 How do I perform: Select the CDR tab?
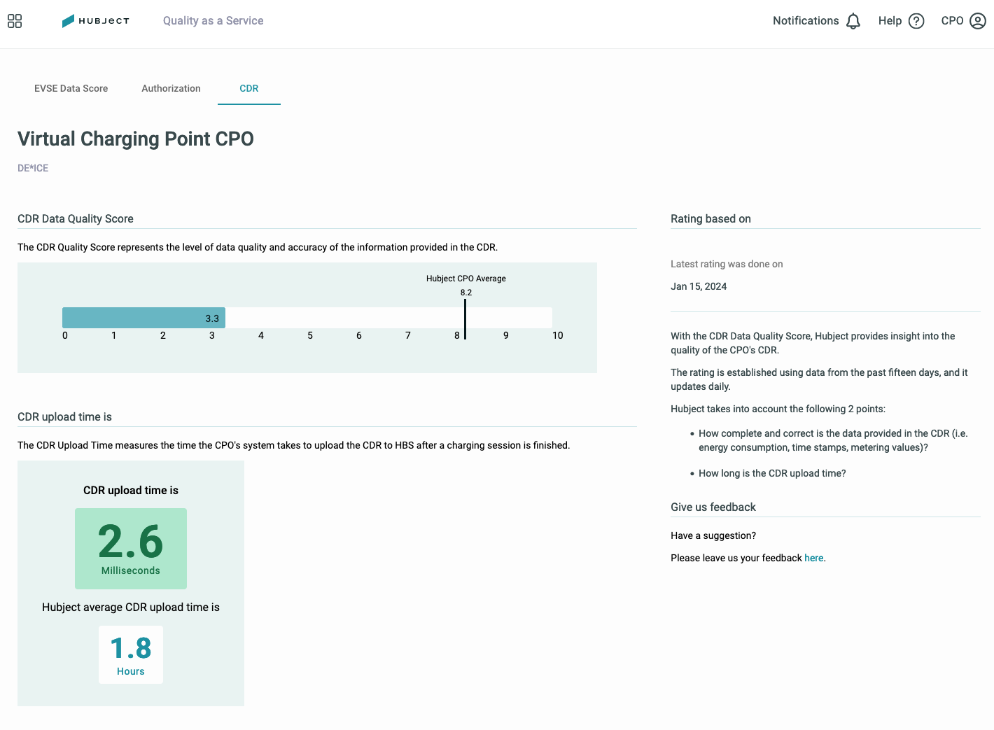249,88
